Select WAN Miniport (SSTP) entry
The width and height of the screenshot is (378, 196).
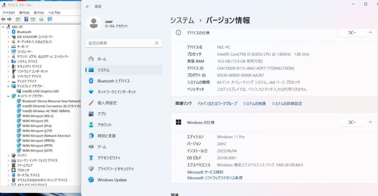click(x=37, y=151)
